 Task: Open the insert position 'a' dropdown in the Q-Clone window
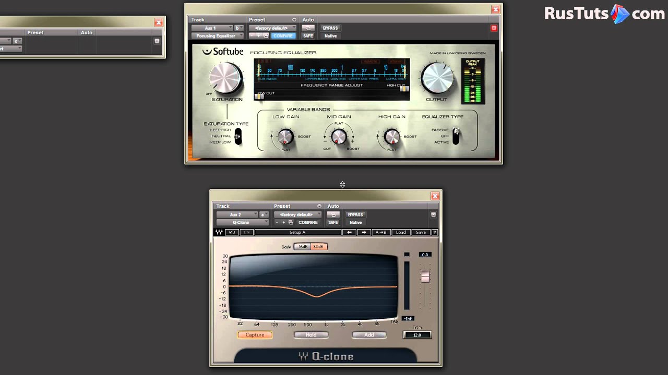(264, 215)
